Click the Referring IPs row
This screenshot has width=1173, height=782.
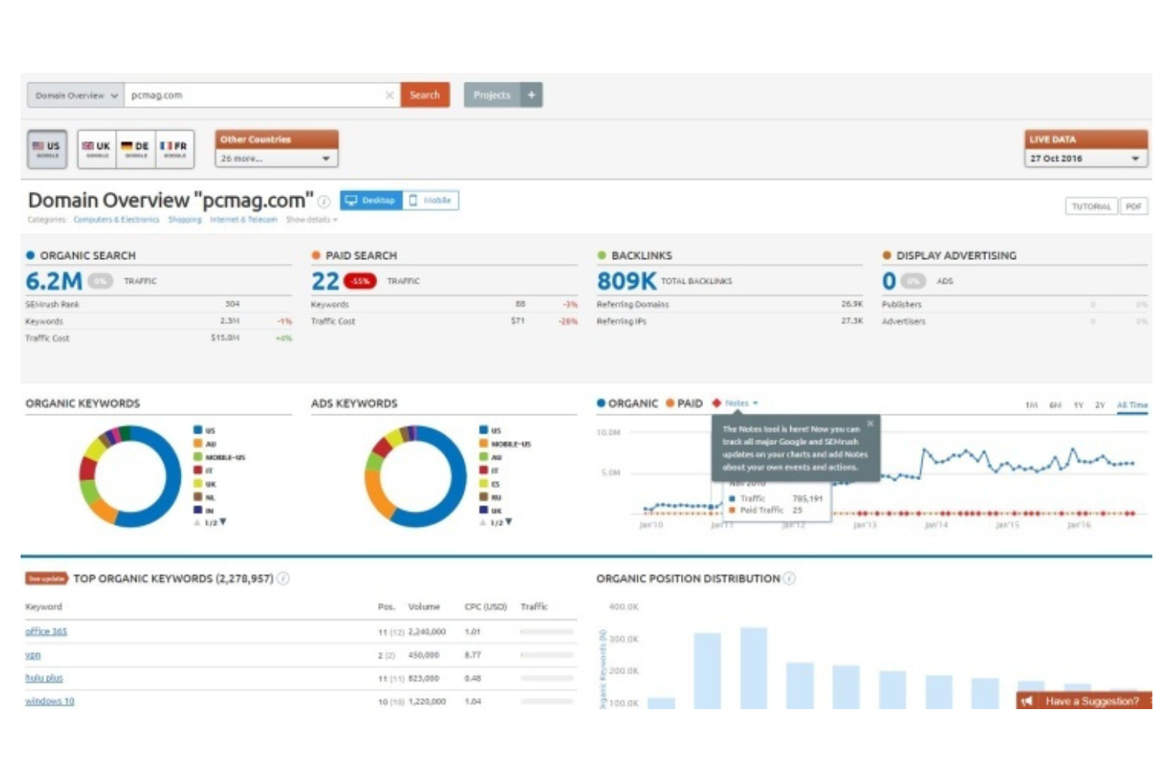(x=729, y=321)
